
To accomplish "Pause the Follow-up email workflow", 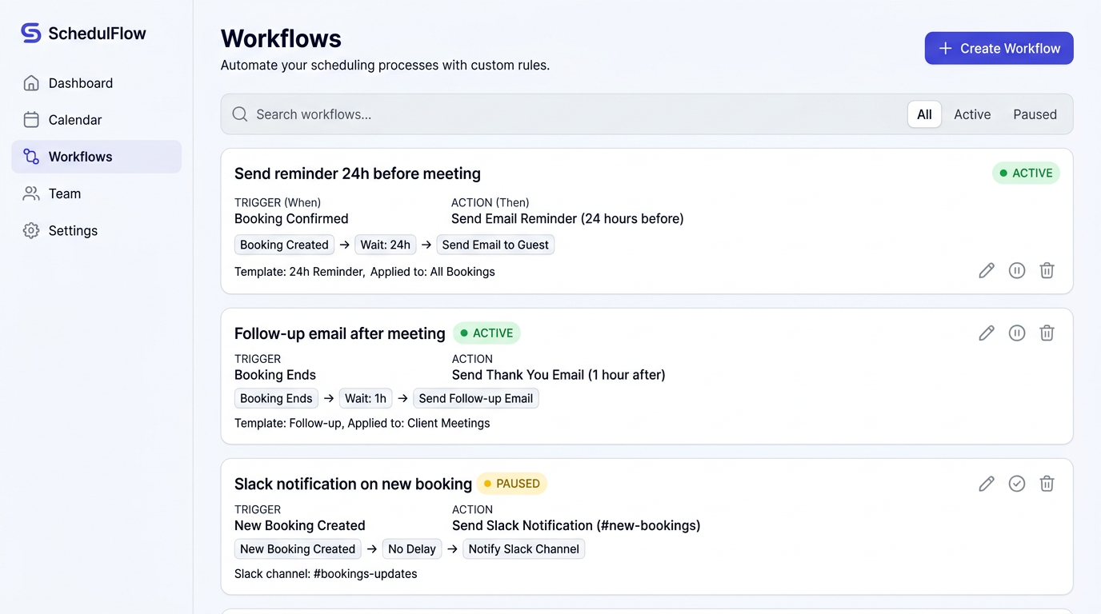I will tap(1016, 333).
